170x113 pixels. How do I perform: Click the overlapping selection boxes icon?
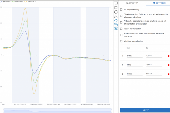pos(116,25)
